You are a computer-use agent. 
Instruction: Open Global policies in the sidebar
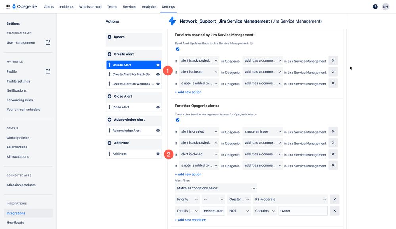tap(18, 138)
